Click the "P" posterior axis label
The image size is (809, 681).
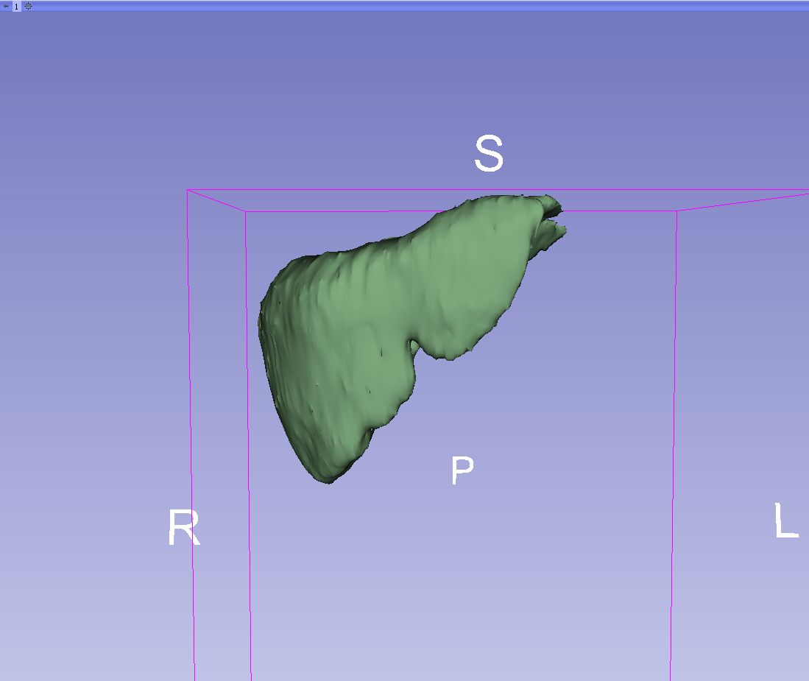(x=462, y=471)
